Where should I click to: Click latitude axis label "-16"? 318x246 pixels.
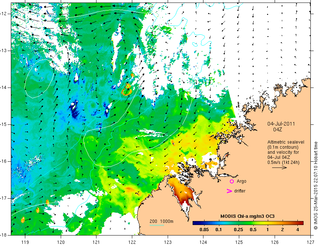(4, 161)
